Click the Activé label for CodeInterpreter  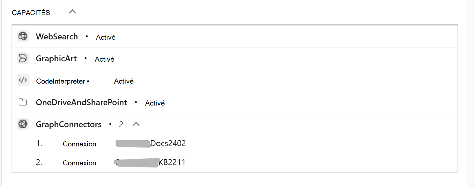tap(124, 81)
